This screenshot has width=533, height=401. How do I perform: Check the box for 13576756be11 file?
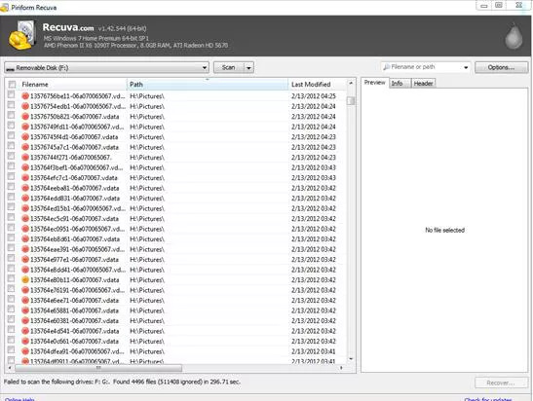pos(12,94)
